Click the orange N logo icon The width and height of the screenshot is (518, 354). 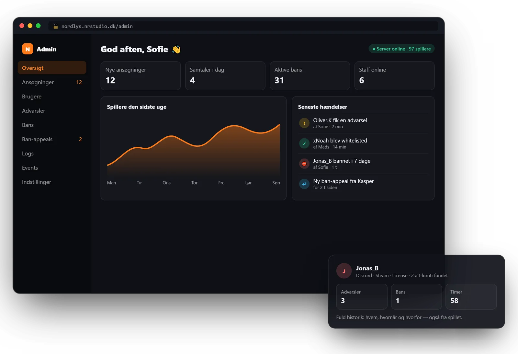(x=28, y=49)
